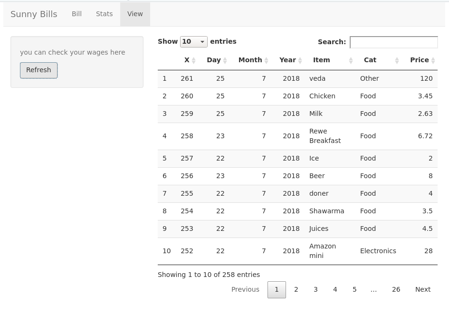
Task: Focus the Search input field
Action: (394, 42)
